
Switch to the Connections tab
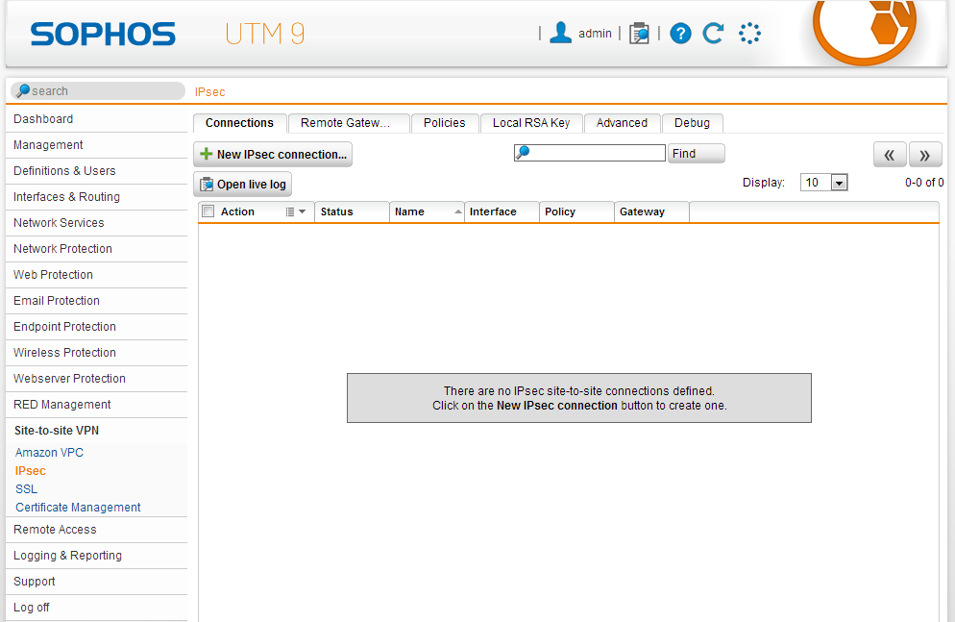[x=239, y=123]
